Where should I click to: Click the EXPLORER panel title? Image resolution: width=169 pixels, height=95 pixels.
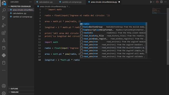point(15,2)
